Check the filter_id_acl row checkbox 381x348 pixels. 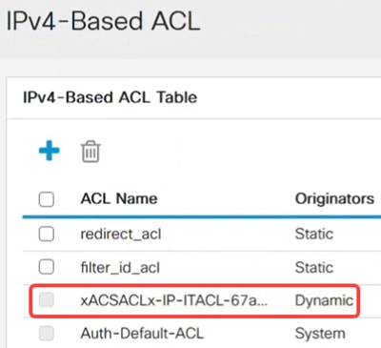click(47, 267)
